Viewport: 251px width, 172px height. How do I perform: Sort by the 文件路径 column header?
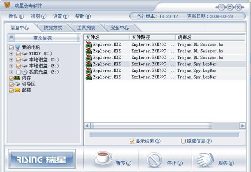pos(153,38)
